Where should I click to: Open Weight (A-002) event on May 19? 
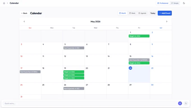point(74,78)
